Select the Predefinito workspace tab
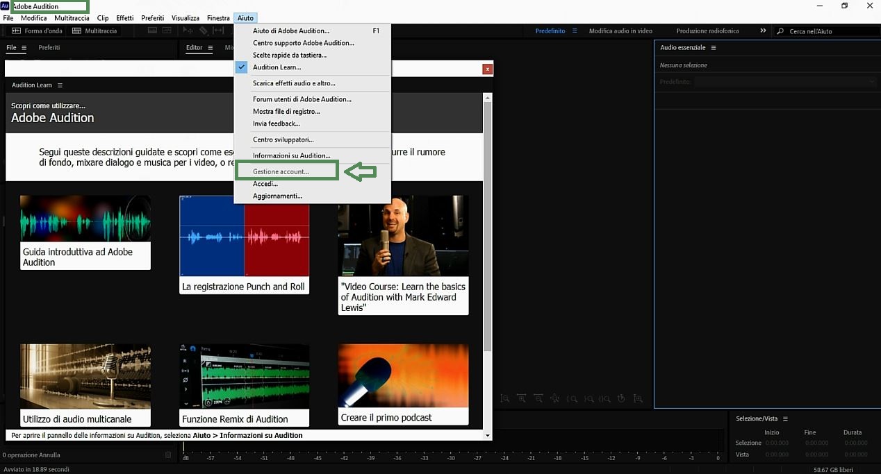The width and height of the screenshot is (881, 474). tap(550, 31)
